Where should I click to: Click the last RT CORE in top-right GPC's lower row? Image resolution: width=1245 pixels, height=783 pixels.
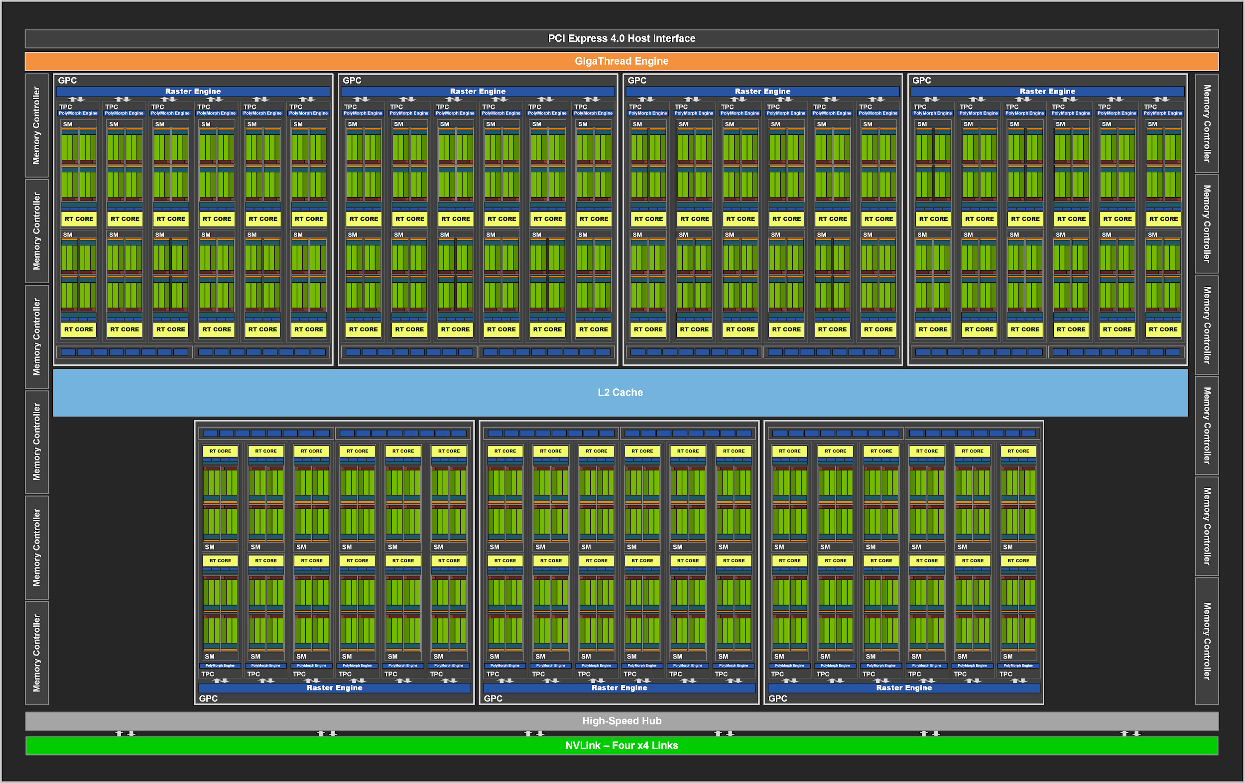[x=1163, y=329]
